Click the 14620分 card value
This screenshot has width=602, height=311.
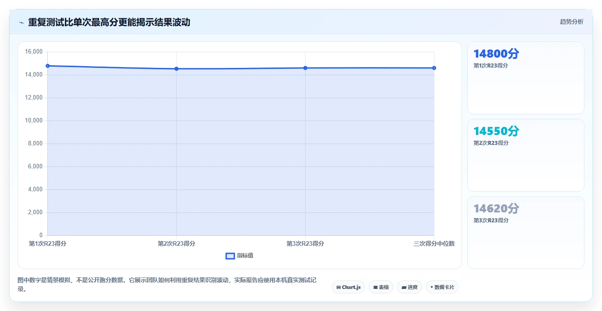click(496, 209)
